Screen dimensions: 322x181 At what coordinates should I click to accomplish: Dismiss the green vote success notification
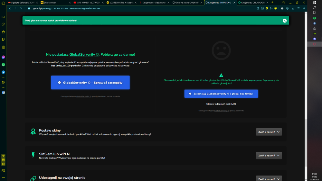point(285,21)
